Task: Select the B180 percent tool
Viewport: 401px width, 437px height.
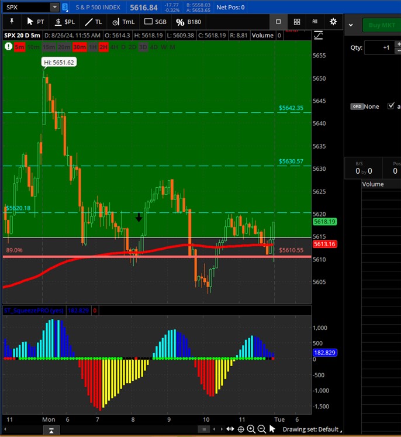Action: tap(189, 22)
